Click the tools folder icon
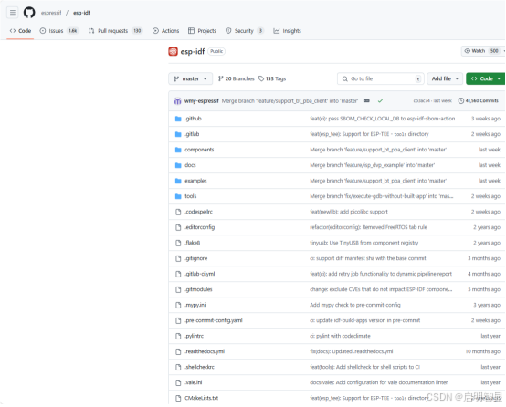The image size is (506, 407). 178,196
